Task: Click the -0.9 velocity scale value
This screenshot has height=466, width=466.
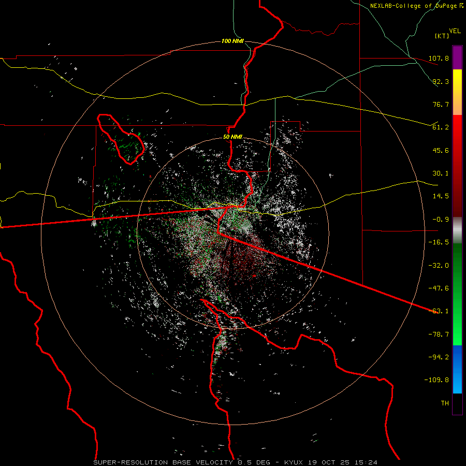Action: [441, 220]
